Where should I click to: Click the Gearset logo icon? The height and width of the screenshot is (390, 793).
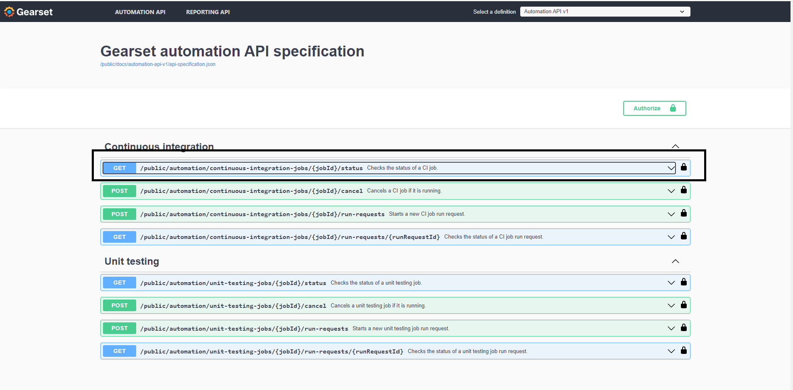(x=9, y=12)
